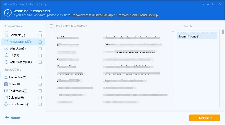Click the Voice Memos microphone icon

(x=6, y=104)
